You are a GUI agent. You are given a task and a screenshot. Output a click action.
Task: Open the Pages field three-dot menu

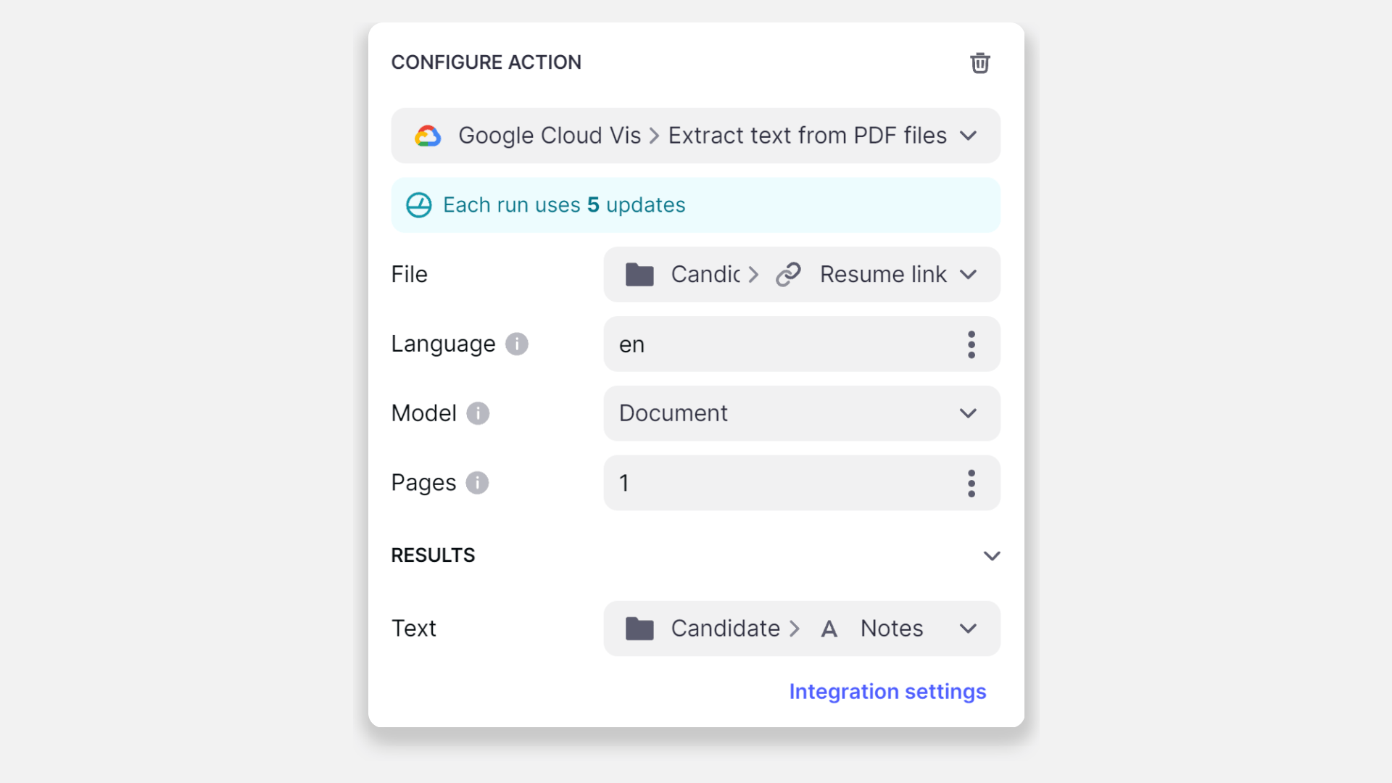[971, 483]
